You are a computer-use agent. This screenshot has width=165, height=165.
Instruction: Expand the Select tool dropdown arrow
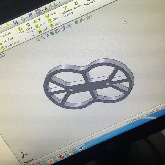tap(42, 11)
